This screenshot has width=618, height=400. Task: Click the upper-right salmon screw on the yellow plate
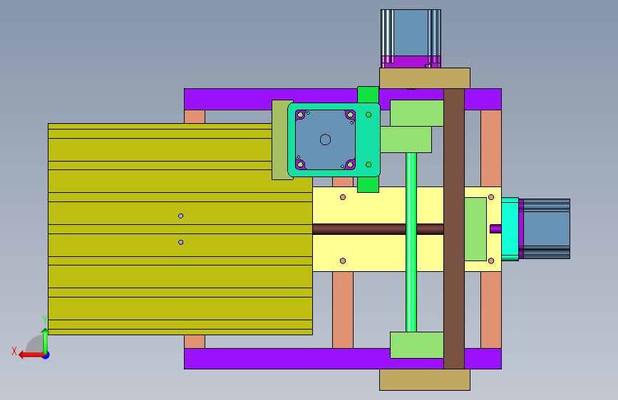pyautogui.click(x=491, y=197)
